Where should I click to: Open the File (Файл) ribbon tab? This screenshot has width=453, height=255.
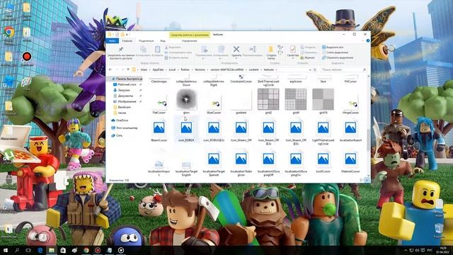[113, 41]
